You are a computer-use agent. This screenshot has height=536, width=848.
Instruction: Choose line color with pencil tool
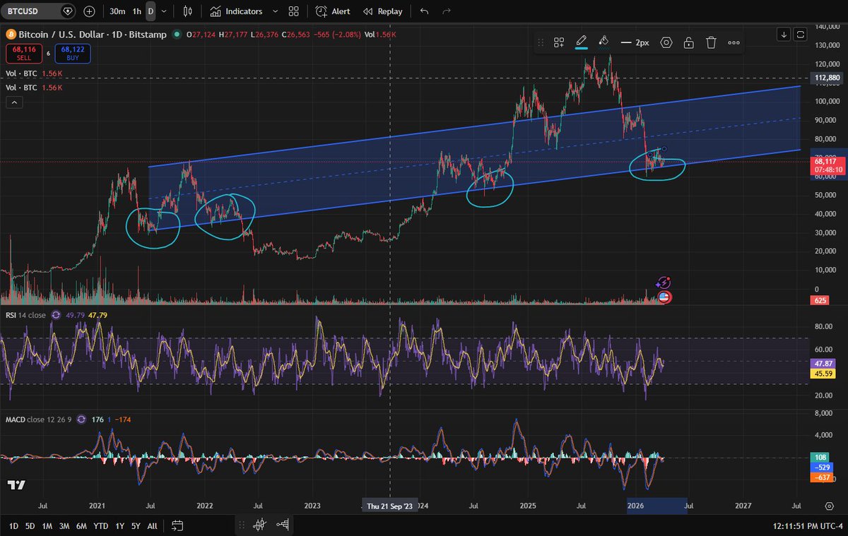pos(581,43)
